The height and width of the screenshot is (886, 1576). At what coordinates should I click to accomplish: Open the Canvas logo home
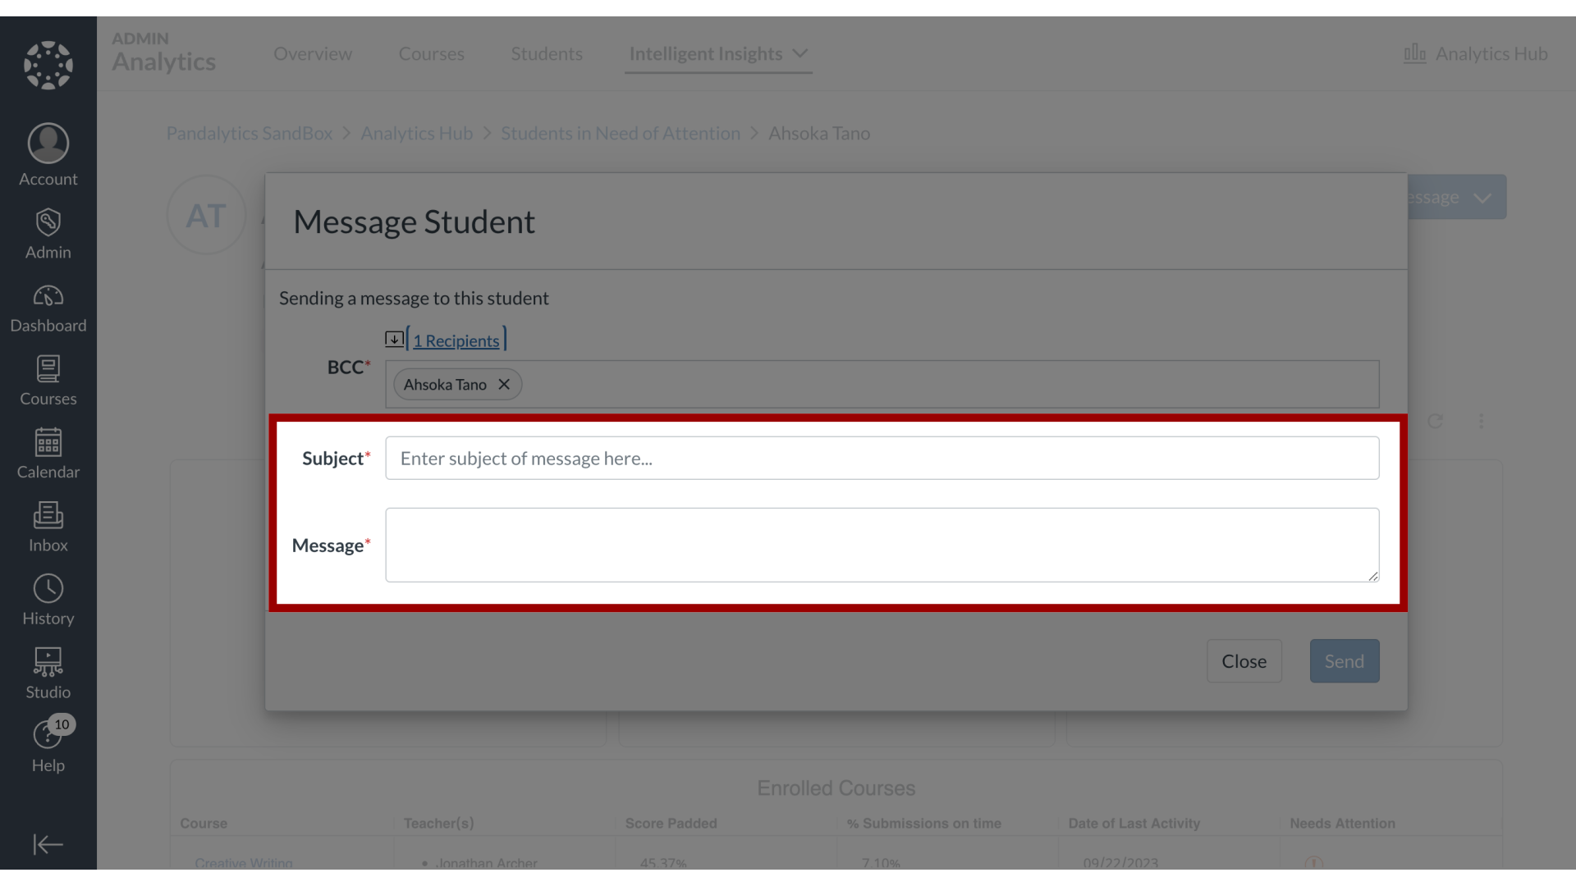click(48, 65)
